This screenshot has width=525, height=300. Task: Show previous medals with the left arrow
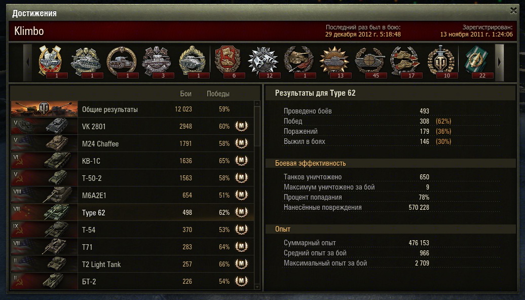28,62
